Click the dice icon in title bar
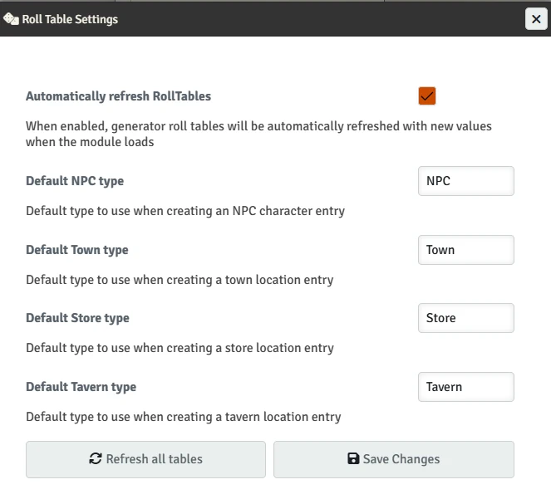The height and width of the screenshot is (504, 551). pyautogui.click(x=11, y=19)
